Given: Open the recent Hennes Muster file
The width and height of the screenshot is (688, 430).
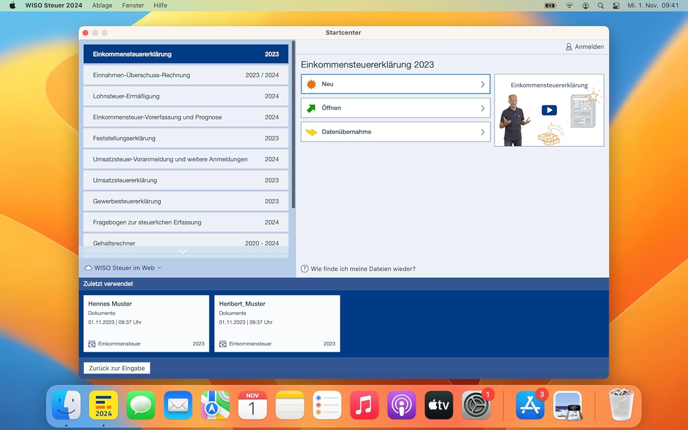Looking at the screenshot, I should pyautogui.click(x=146, y=324).
